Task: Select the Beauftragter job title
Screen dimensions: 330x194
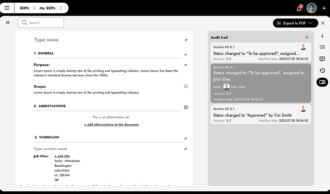Action: pos(63,166)
